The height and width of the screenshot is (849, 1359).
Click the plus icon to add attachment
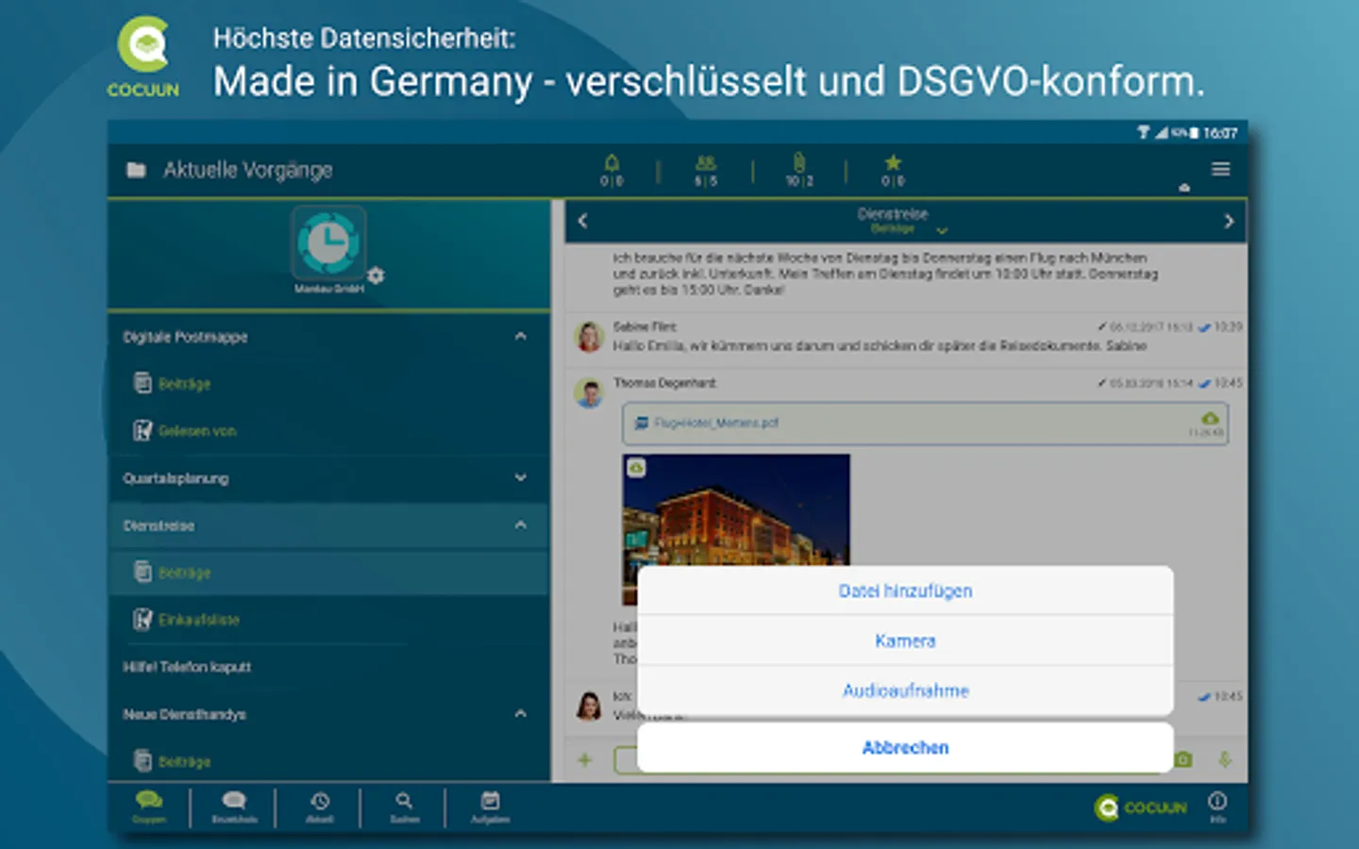585,759
